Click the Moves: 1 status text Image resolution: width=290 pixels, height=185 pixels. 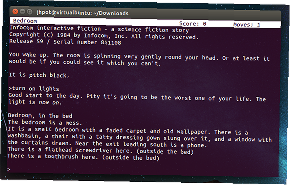246,24
